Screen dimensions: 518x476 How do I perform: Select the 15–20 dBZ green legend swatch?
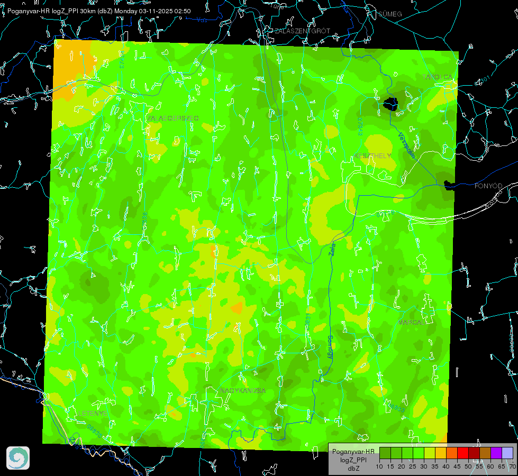tap(396, 453)
